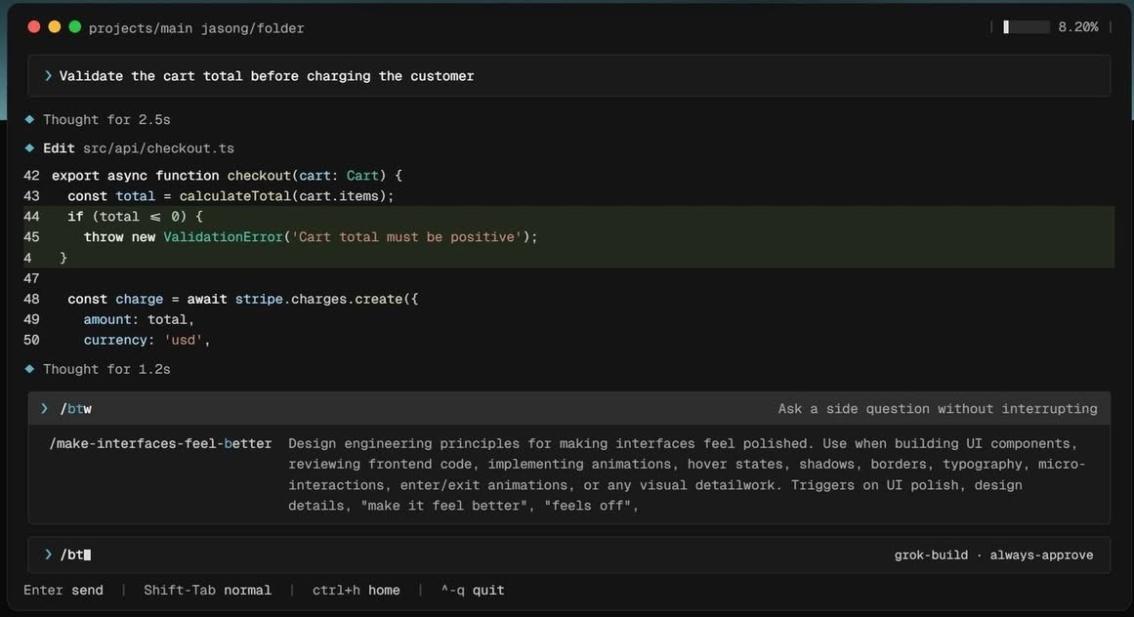Click 'ValidationError' on line 45
The height and width of the screenshot is (617, 1134).
click(223, 237)
